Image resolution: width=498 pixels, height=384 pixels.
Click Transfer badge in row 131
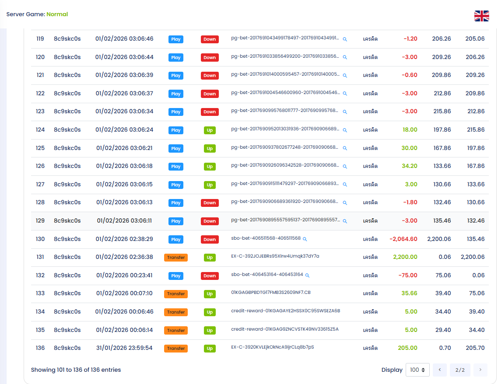(176, 258)
